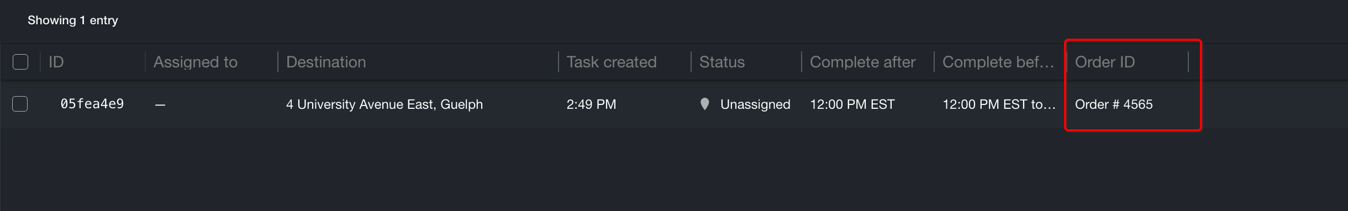Screen dimensions: 1348x211
Task: Sort by Complete after column
Action: coord(862,62)
